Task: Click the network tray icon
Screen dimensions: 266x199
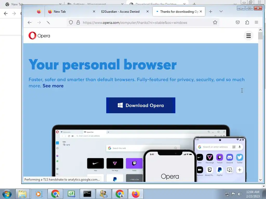Action: (x=227, y=194)
